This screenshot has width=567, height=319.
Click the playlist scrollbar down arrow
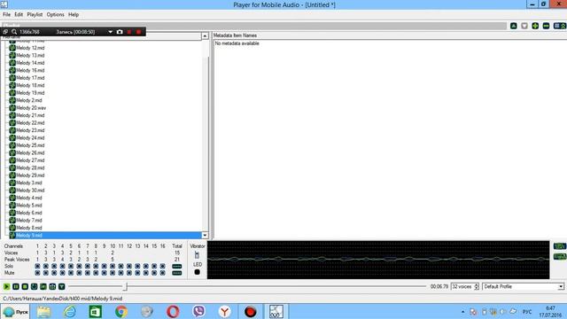tap(205, 235)
